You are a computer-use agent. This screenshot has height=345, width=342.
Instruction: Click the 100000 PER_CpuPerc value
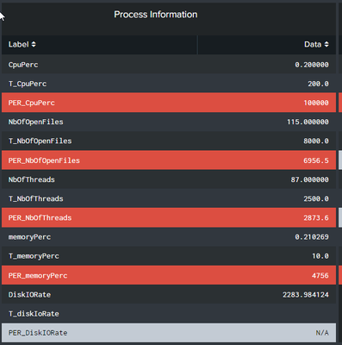[x=316, y=103]
